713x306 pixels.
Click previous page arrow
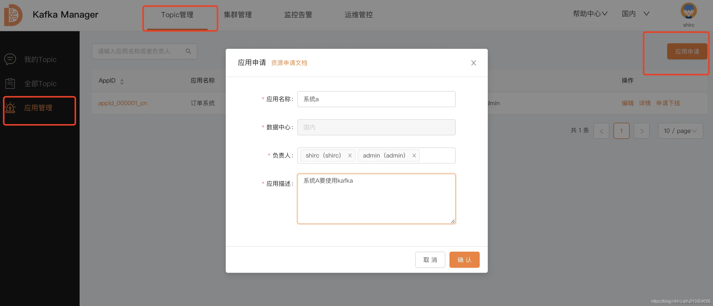coord(601,131)
